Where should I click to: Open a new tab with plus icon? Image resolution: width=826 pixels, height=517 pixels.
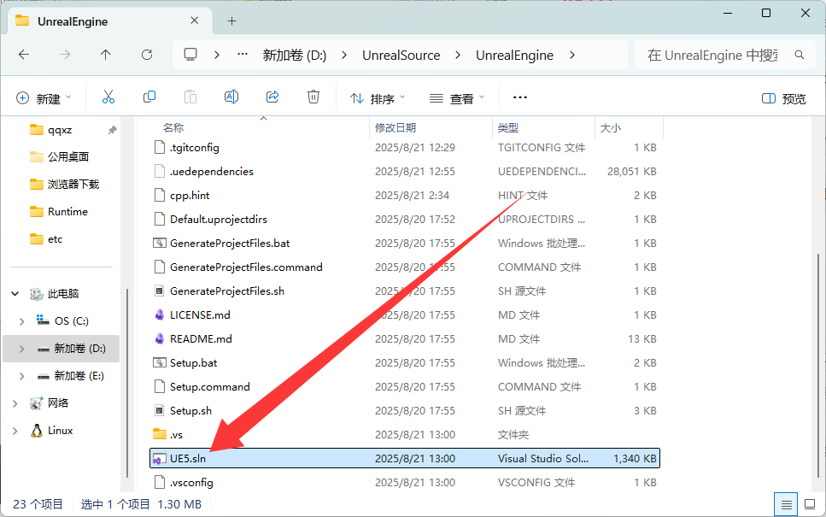click(x=231, y=21)
